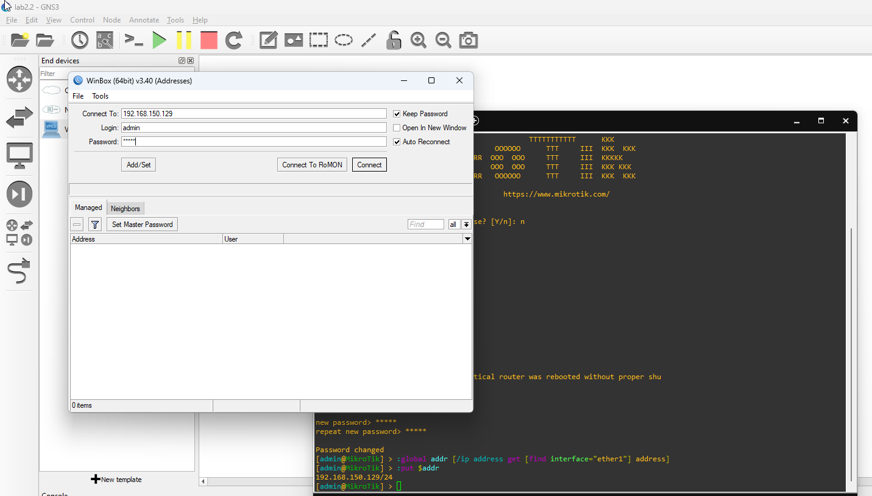Open the WinBox Tools menu
Image resolution: width=872 pixels, height=496 pixels.
100,96
